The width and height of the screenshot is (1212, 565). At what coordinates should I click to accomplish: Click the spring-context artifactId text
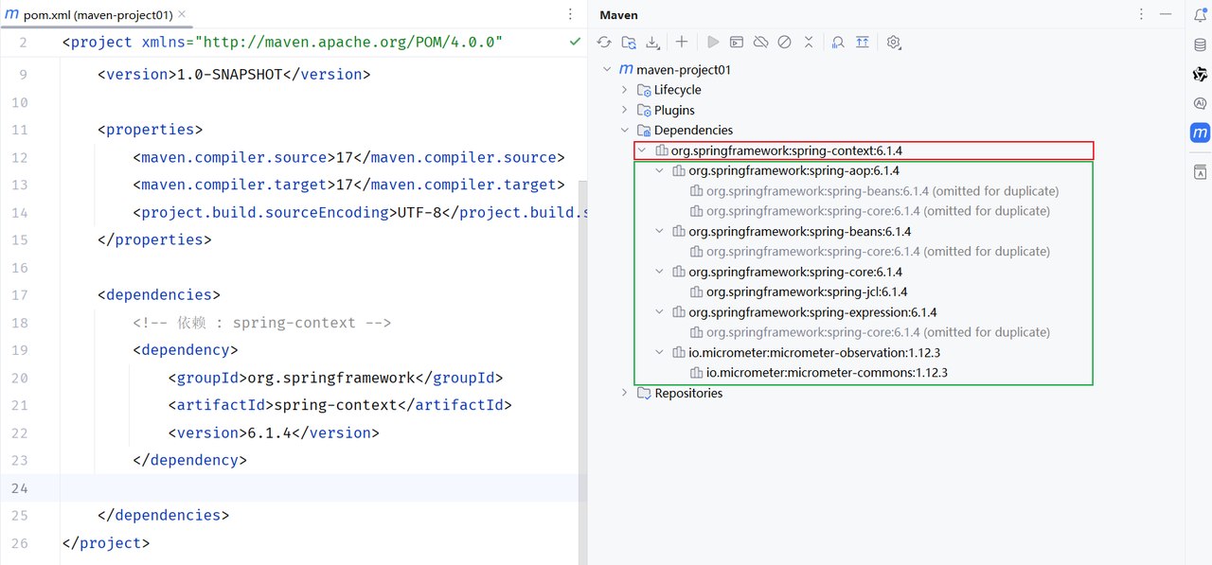tap(334, 405)
